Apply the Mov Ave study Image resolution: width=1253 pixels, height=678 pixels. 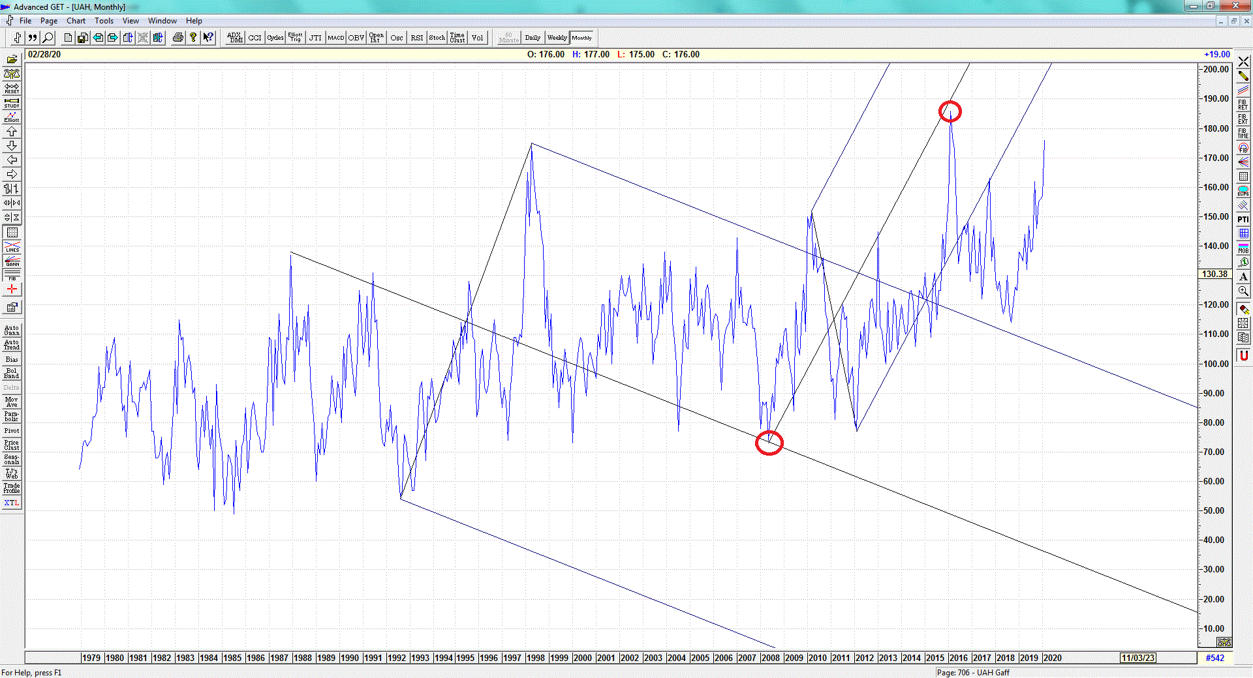tap(12, 402)
